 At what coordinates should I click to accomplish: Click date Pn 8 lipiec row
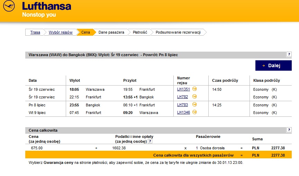[37, 105]
